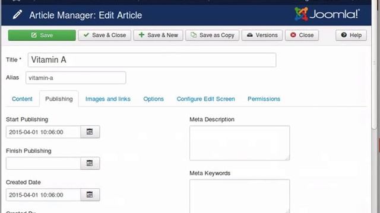
Task: Click the Save & Close button
Action: point(104,35)
